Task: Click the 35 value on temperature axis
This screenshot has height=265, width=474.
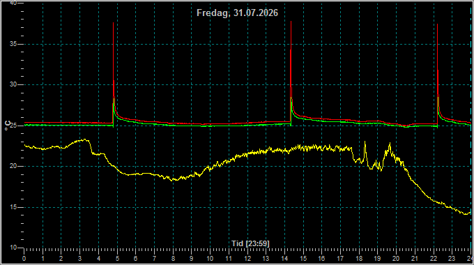Action: tap(13, 44)
